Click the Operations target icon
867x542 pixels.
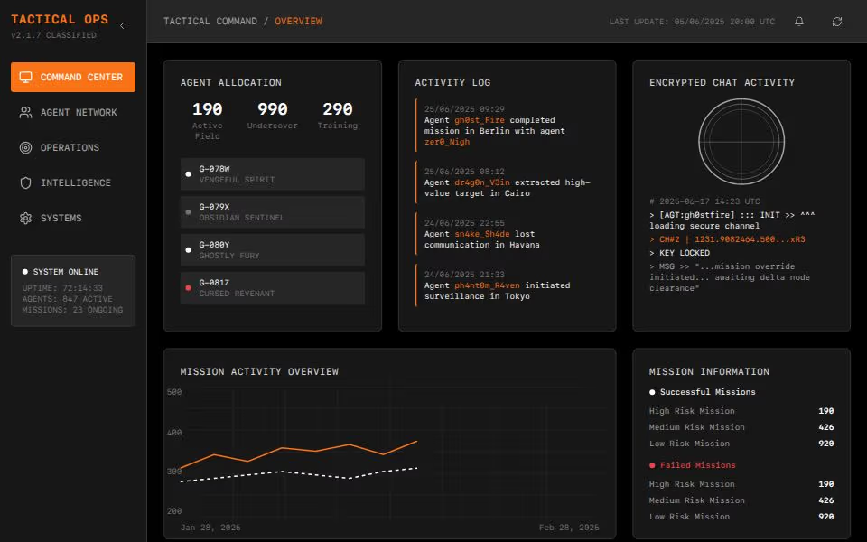pyautogui.click(x=25, y=147)
